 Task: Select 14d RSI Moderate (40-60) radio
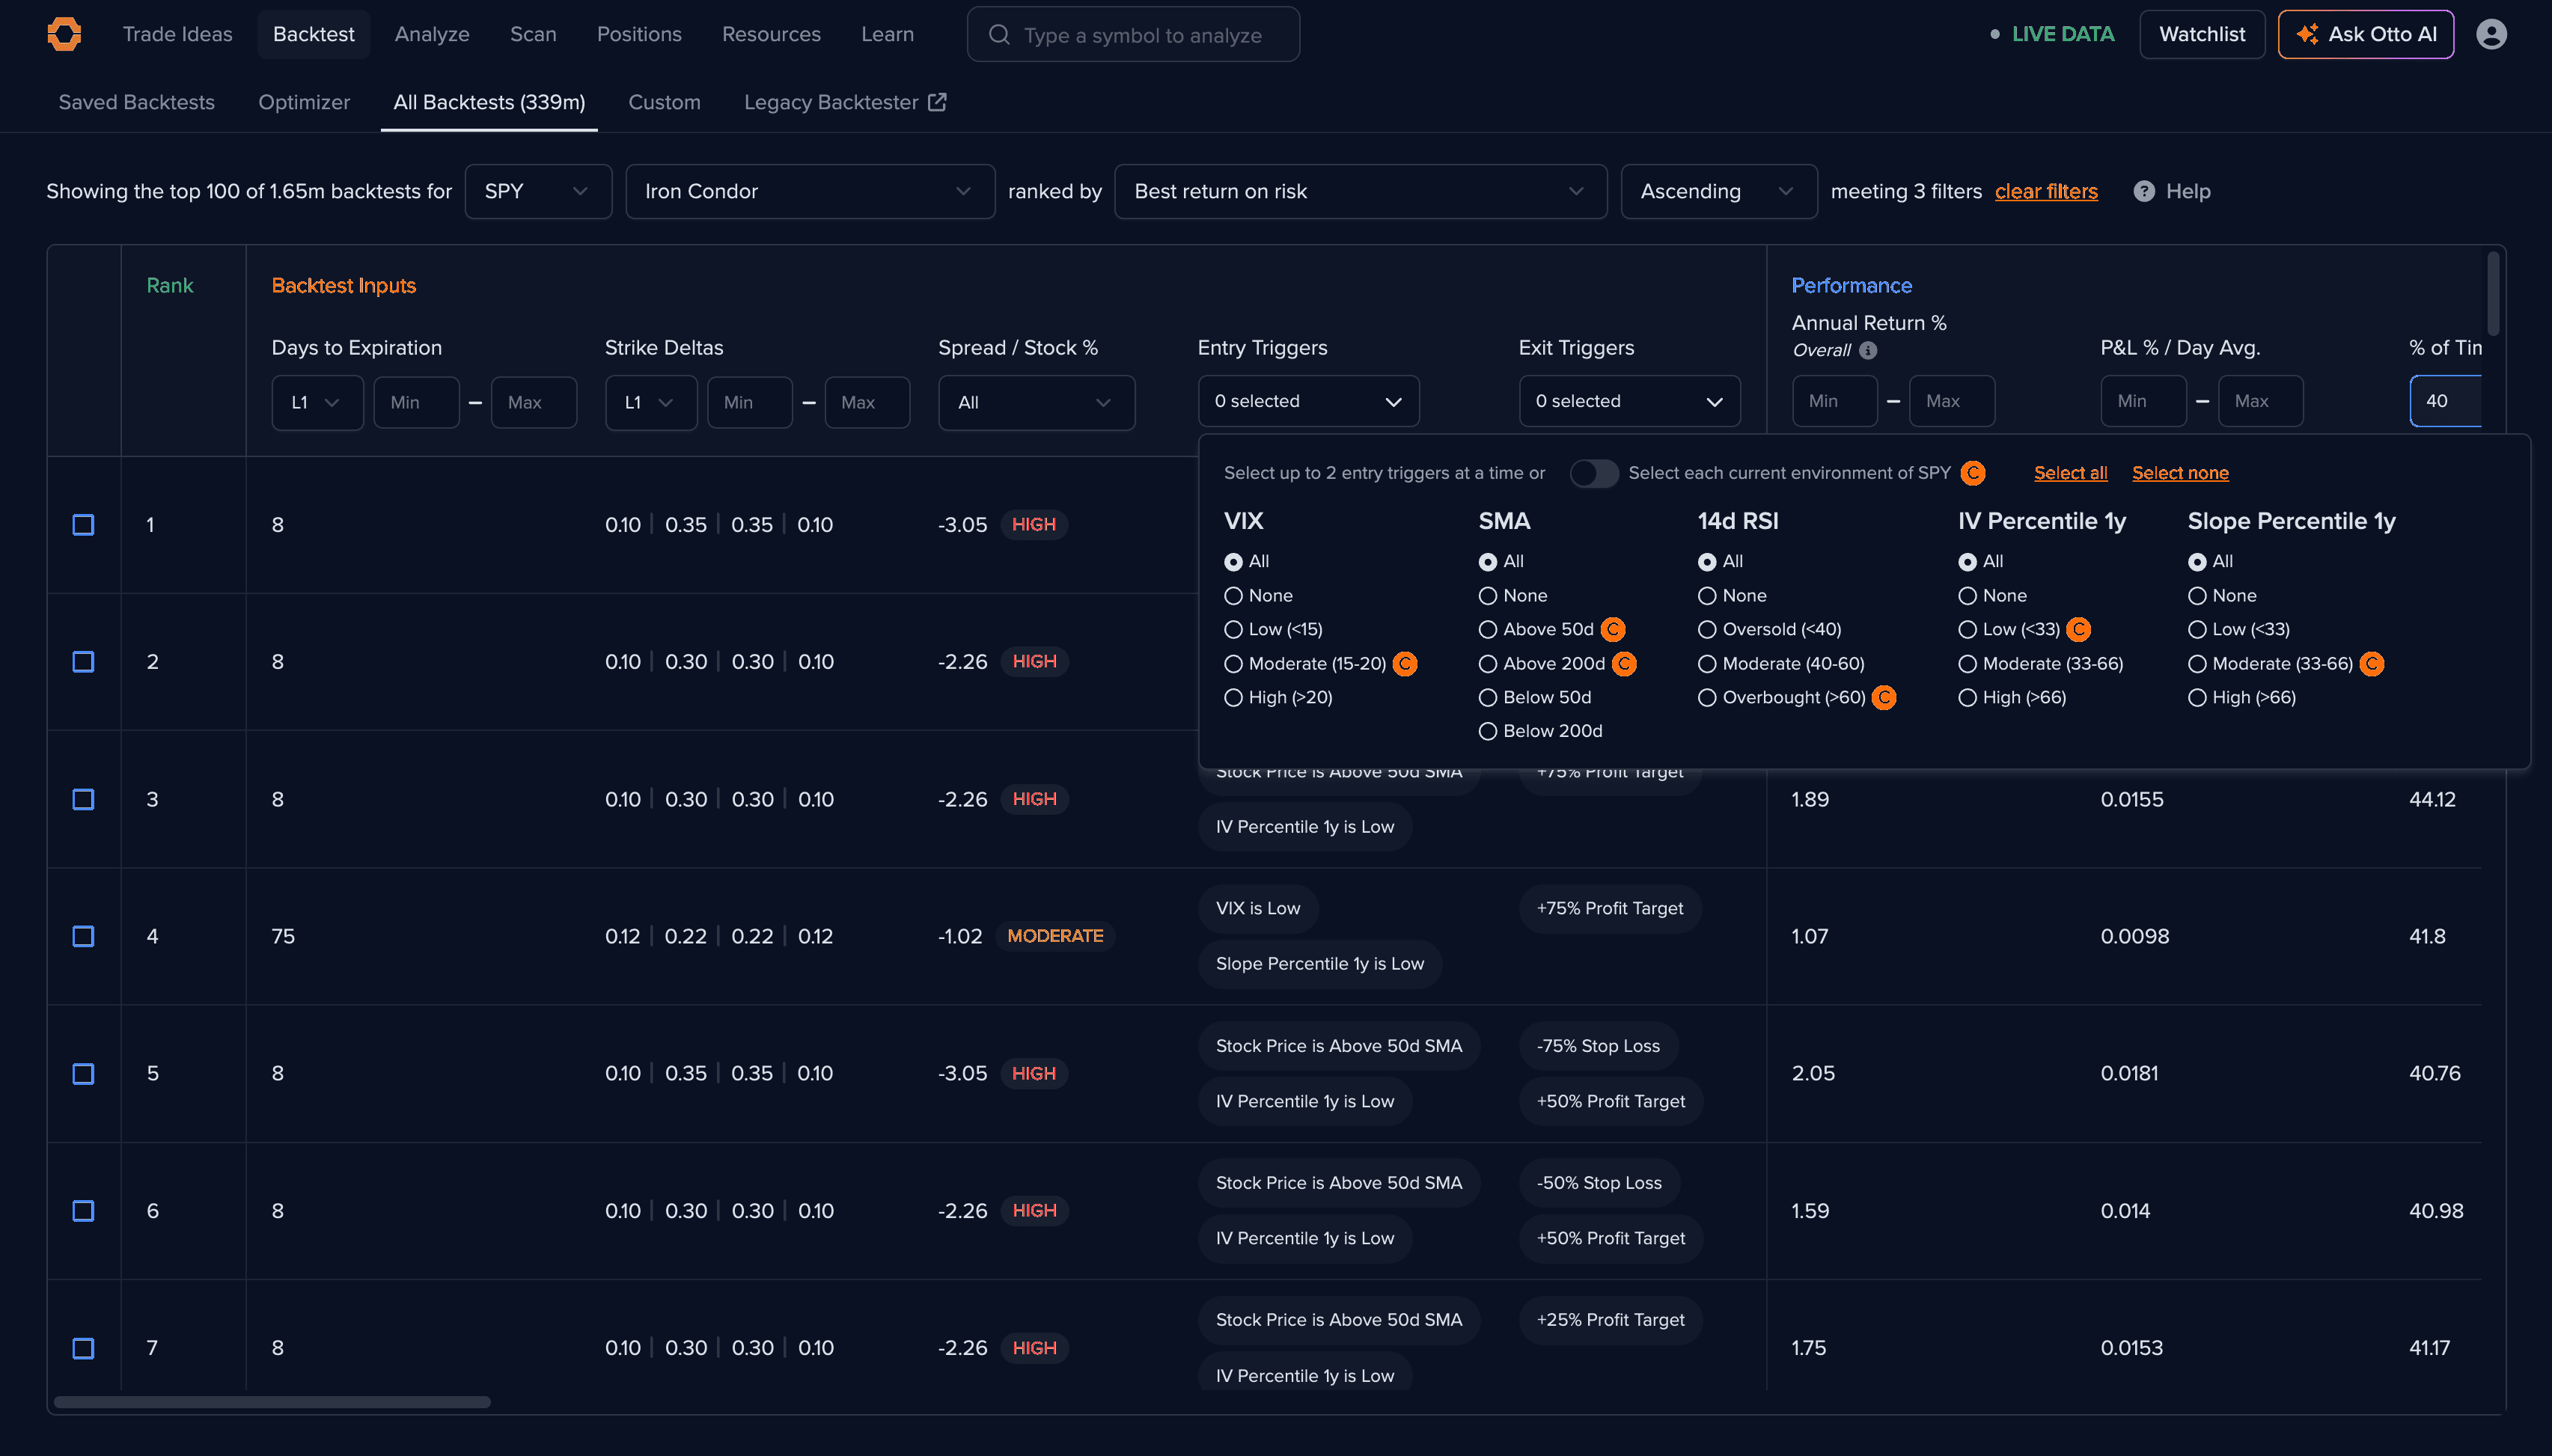pos(1707,664)
